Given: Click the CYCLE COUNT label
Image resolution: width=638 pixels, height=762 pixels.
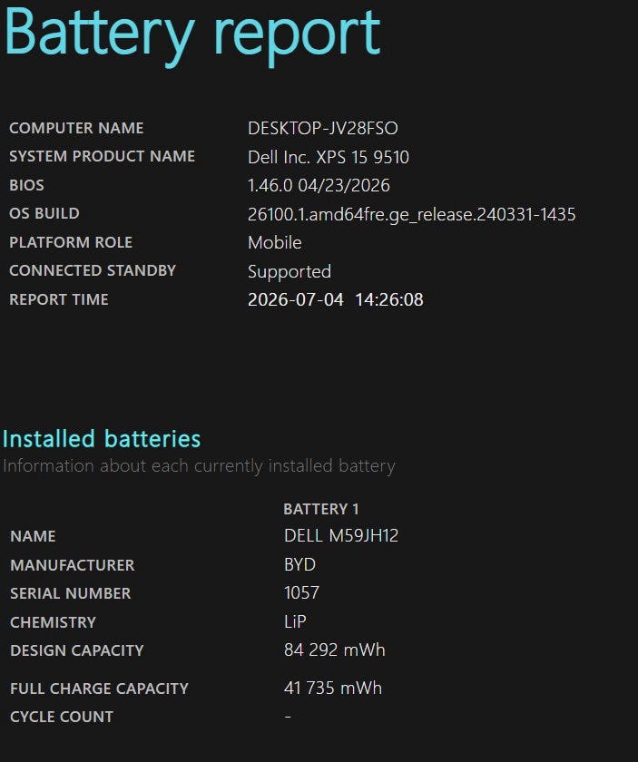Looking at the screenshot, I should tap(62, 717).
